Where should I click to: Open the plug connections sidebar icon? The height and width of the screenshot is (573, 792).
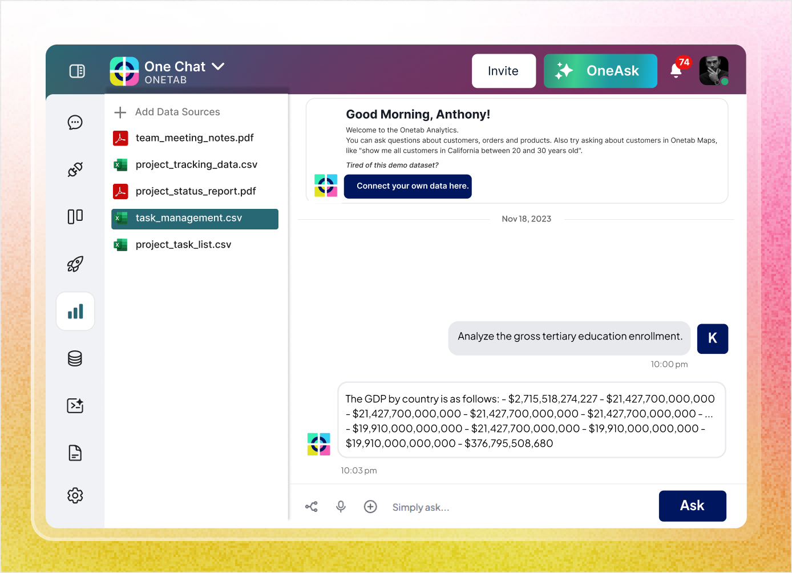75,170
